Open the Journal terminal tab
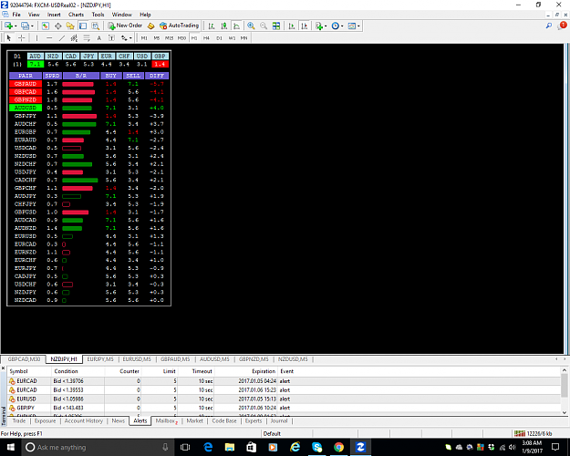Image resolution: width=570 pixels, height=456 pixels. click(x=279, y=420)
